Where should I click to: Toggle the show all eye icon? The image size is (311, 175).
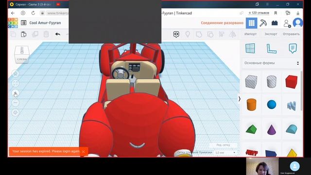point(176,35)
